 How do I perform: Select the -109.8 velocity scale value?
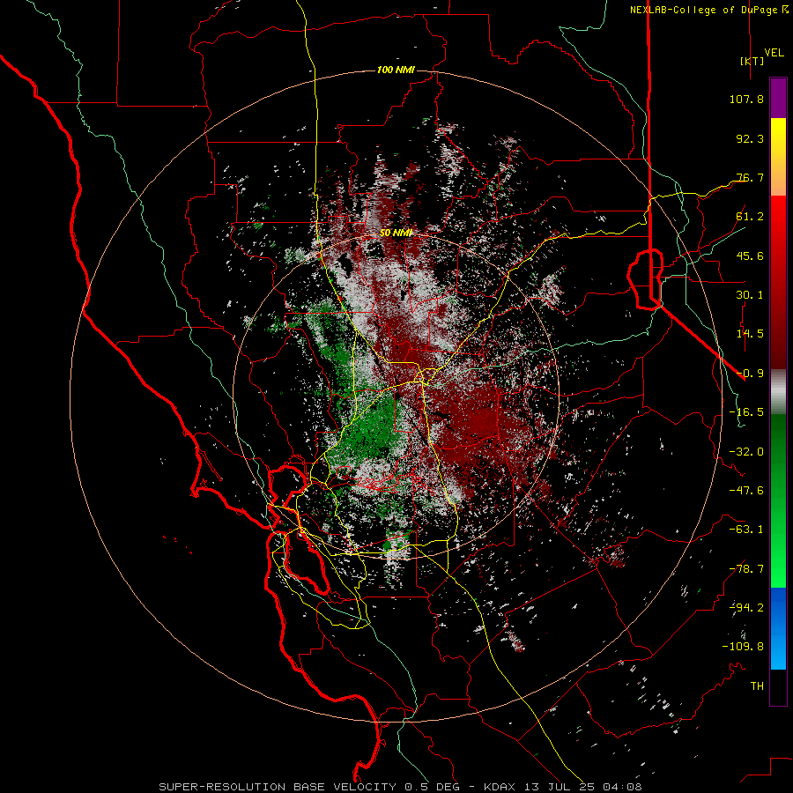coord(743,647)
